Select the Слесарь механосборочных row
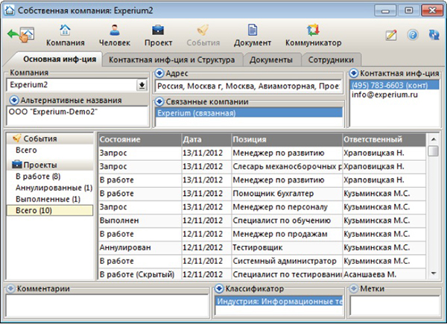447x324 pixels. pos(262,166)
